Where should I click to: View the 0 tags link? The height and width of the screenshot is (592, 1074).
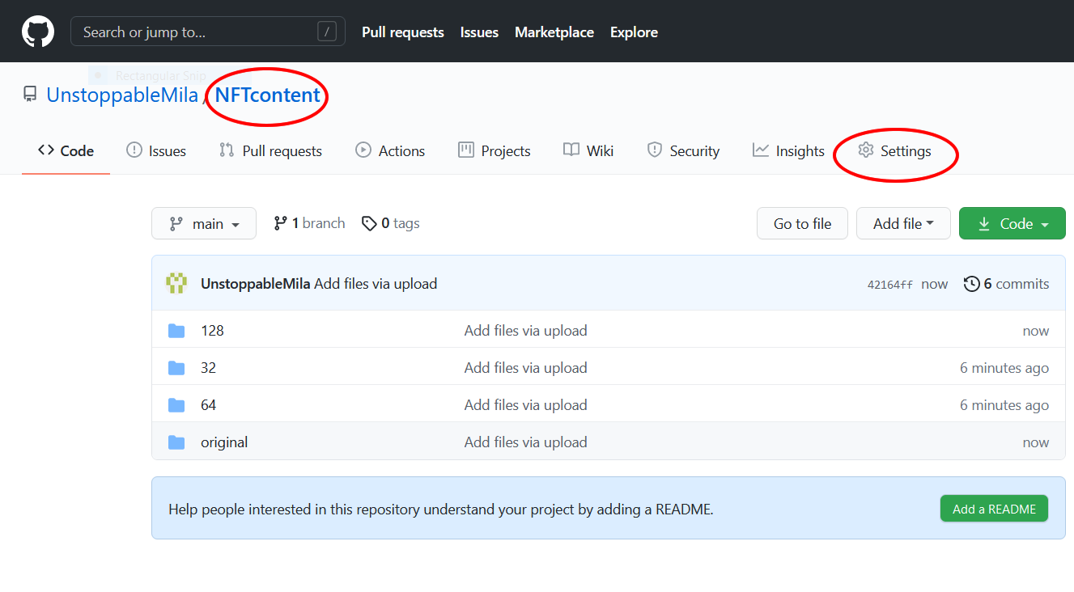[x=390, y=223]
